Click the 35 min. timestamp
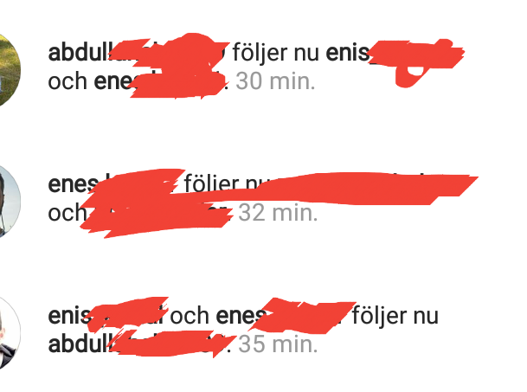 pos(278,344)
